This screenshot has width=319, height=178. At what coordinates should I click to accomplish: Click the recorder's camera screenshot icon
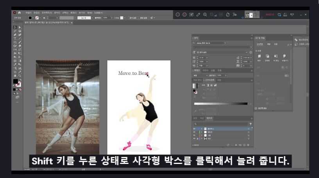point(192,14)
